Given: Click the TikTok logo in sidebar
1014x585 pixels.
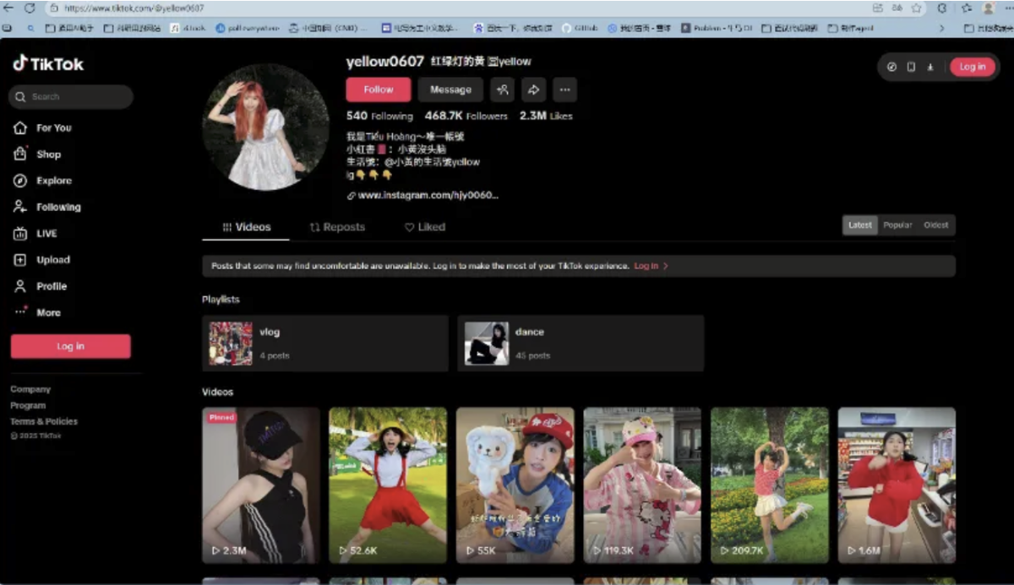Looking at the screenshot, I should pyautogui.click(x=48, y=64).
